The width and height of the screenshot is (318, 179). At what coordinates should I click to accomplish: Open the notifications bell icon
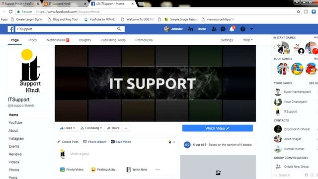[x=232, y=29]
